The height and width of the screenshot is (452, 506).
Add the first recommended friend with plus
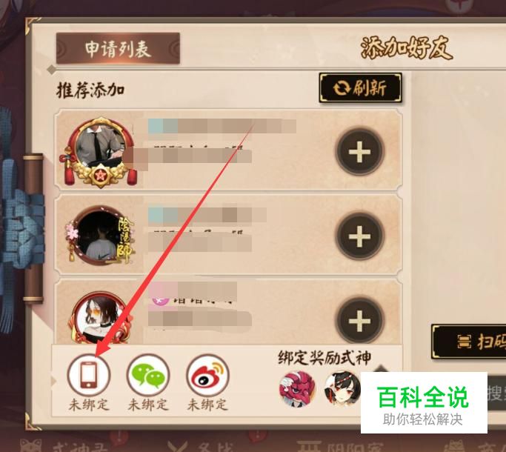360,151
